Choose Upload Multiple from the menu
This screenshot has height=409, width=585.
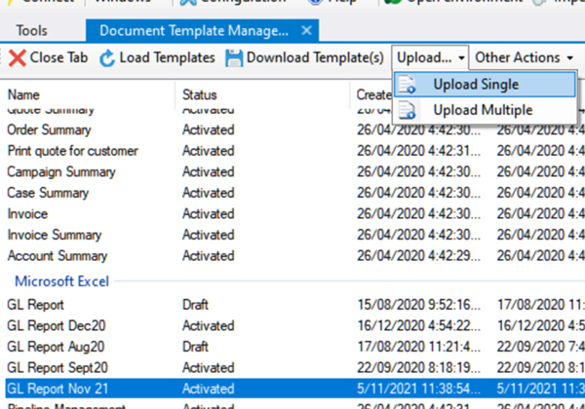[483, 110]
